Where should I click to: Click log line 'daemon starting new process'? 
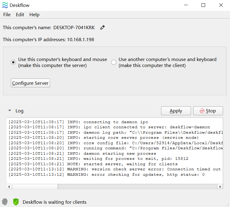tap(82, 154)
